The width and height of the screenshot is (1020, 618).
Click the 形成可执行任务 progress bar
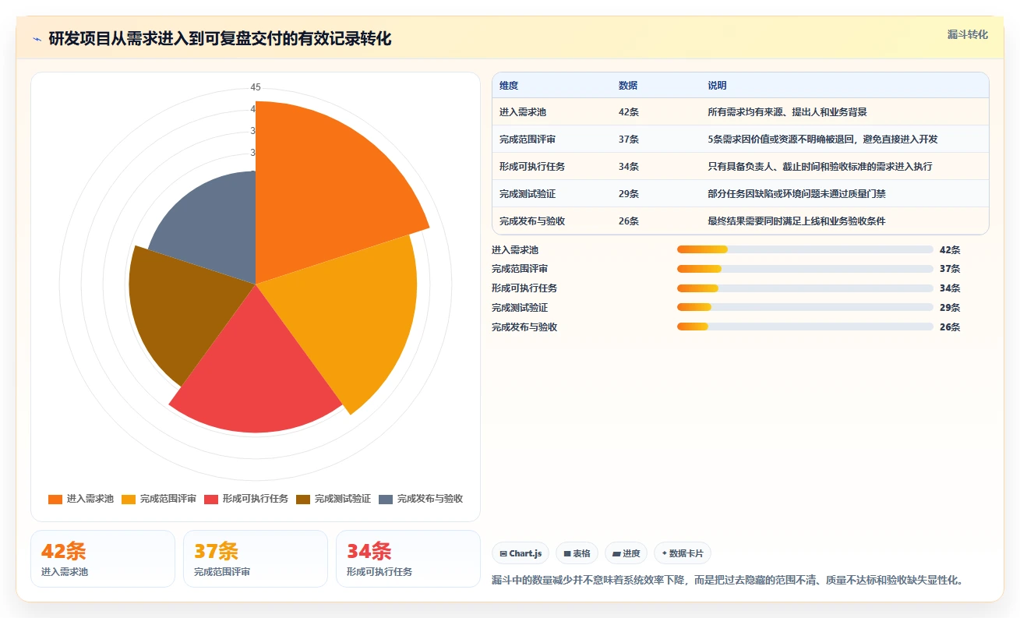[x=805, y=288]
